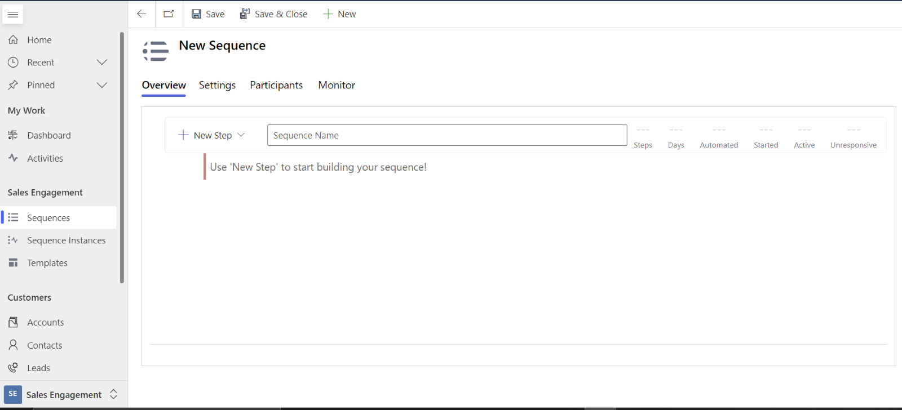The width and height of the screenshot is (902, 410).
Task: Click the large sequence header icon
Action: pos(156,51)
